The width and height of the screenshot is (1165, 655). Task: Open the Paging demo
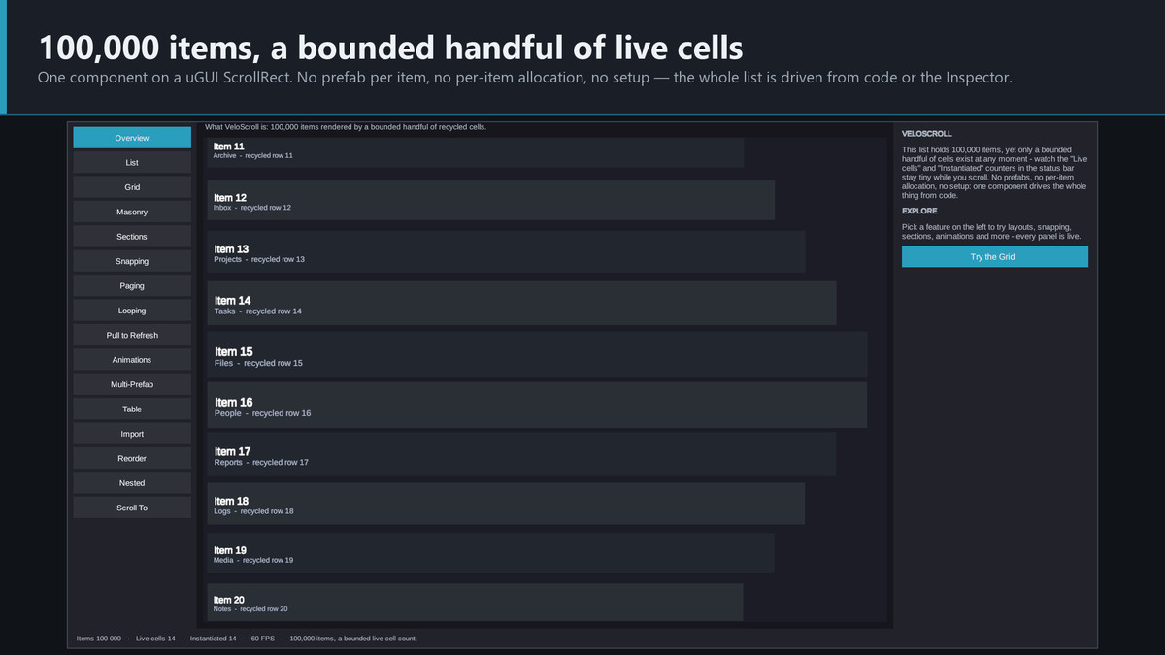(x=132, y=286)
